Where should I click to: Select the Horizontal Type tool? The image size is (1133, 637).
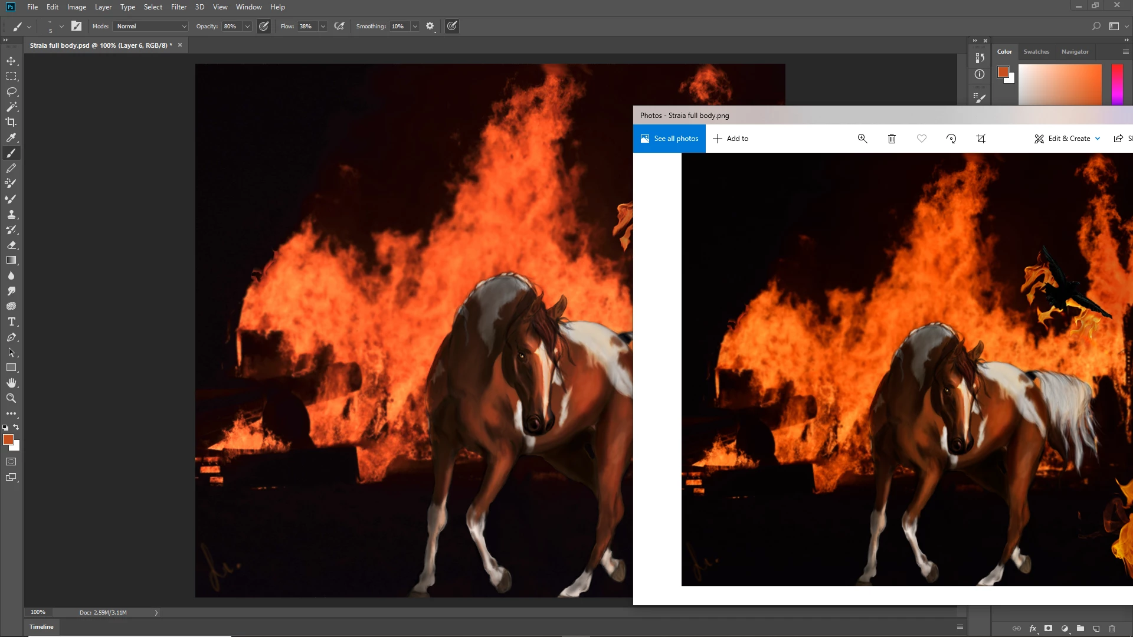click(11, 321)
